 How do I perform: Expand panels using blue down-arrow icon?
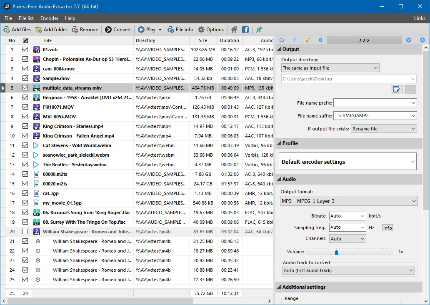click(409, 40)
